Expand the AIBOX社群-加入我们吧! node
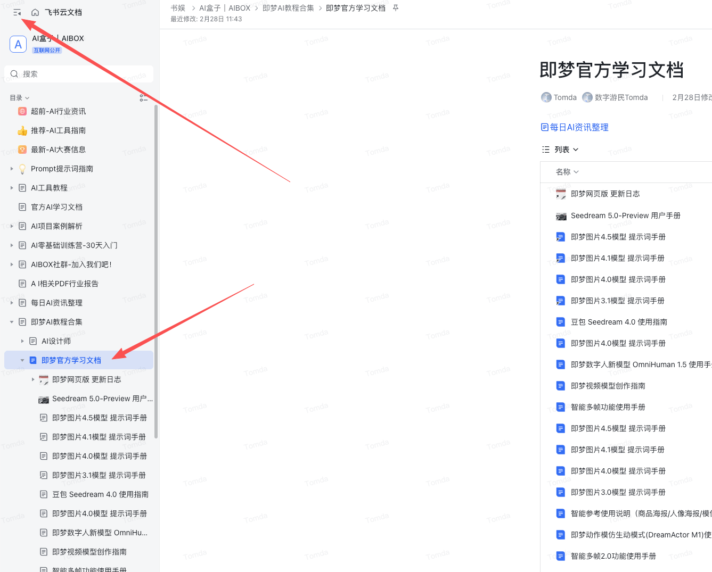The image size is (712, 572). tap(12, 264)
